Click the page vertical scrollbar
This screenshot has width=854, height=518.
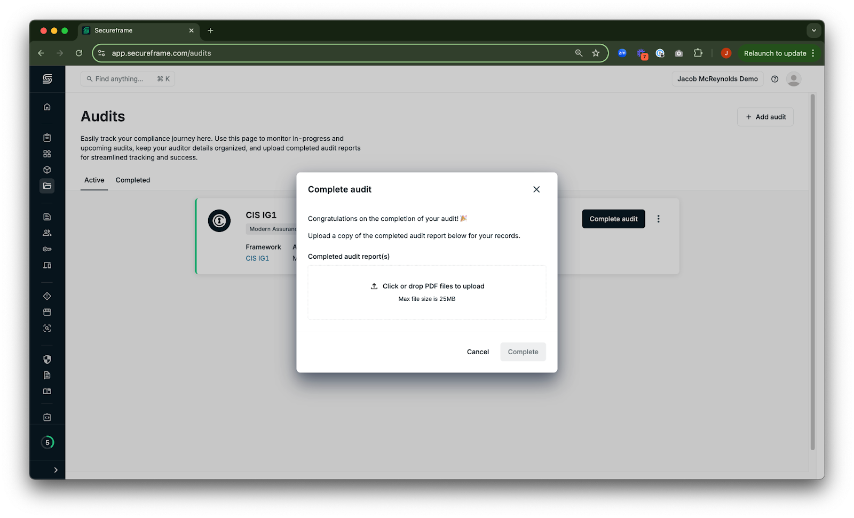(x=813, y=272)
